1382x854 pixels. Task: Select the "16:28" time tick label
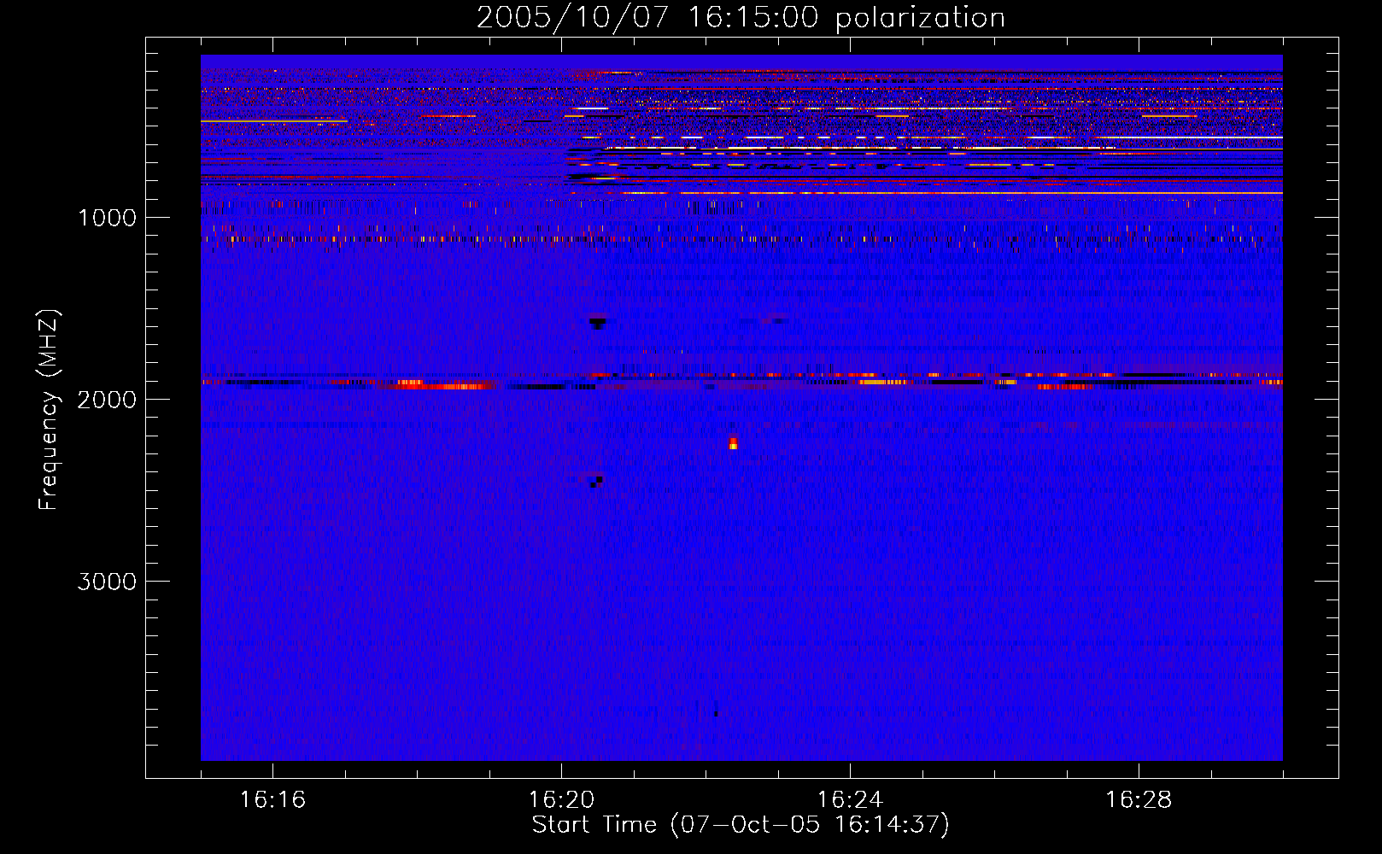[x=1139, y=799]
